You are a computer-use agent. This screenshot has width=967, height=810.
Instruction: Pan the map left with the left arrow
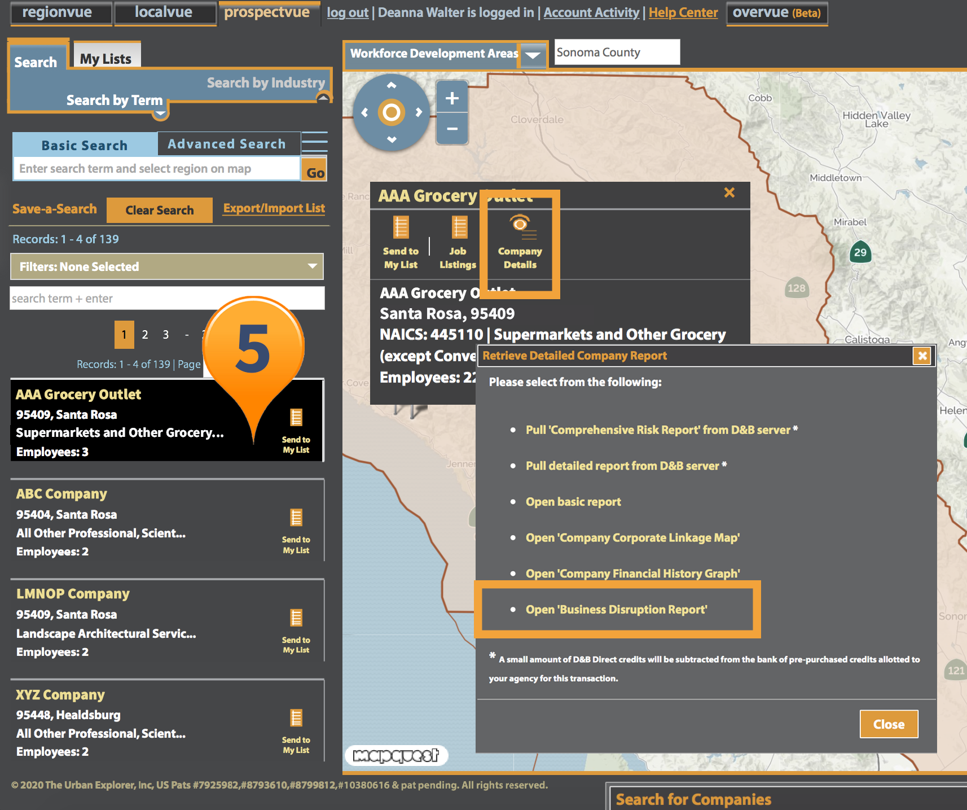tap(364, 112)
